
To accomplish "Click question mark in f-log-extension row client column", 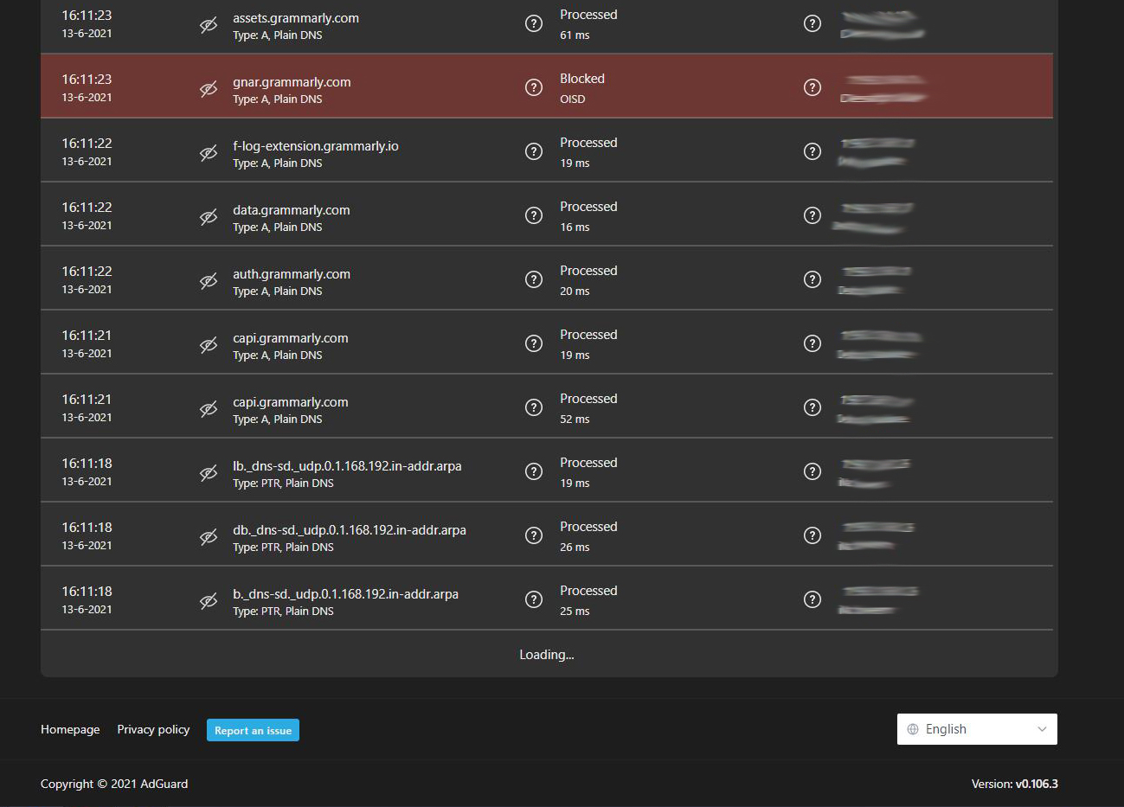I will tap(812, 151).
